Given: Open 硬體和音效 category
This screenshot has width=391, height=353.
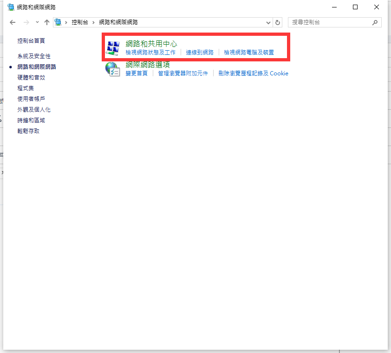Looking at the screenshot, I should pyautogui.click(x=31, y=78).
